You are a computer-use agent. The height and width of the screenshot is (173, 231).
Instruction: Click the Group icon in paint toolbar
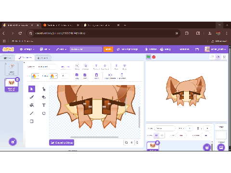(x=77, y=67)
